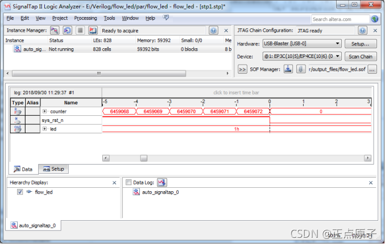
Task: Click the feedback speech bubble icon in menu bar
Action: [x=166, y=18]
